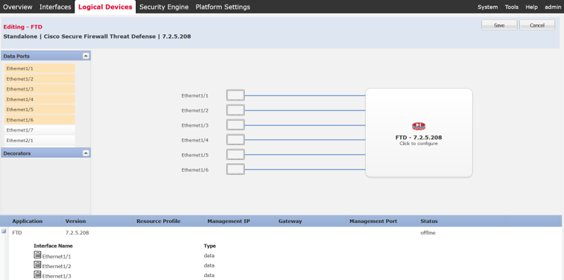Image resolution: width=564 pixels, height=280 pixels.
Task: Select Ethernet1/5 in Data Ports list
Action: tap(40, 109)
